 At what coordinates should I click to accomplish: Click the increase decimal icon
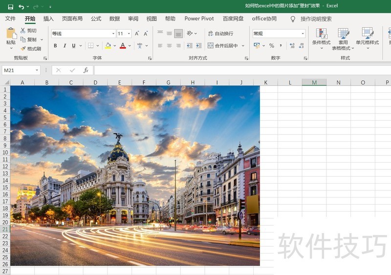pyautogui.click(x=292, y=45)
